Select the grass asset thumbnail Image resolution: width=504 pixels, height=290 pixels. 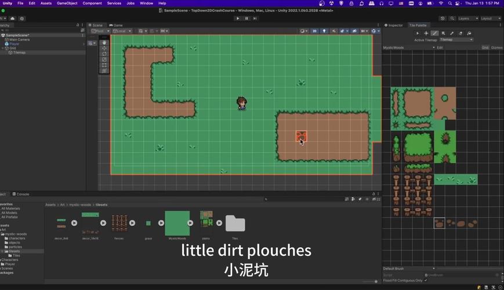[148, 223]
